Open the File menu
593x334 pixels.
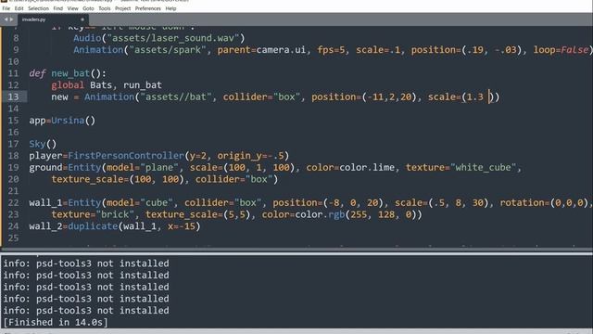coord(6,8)
